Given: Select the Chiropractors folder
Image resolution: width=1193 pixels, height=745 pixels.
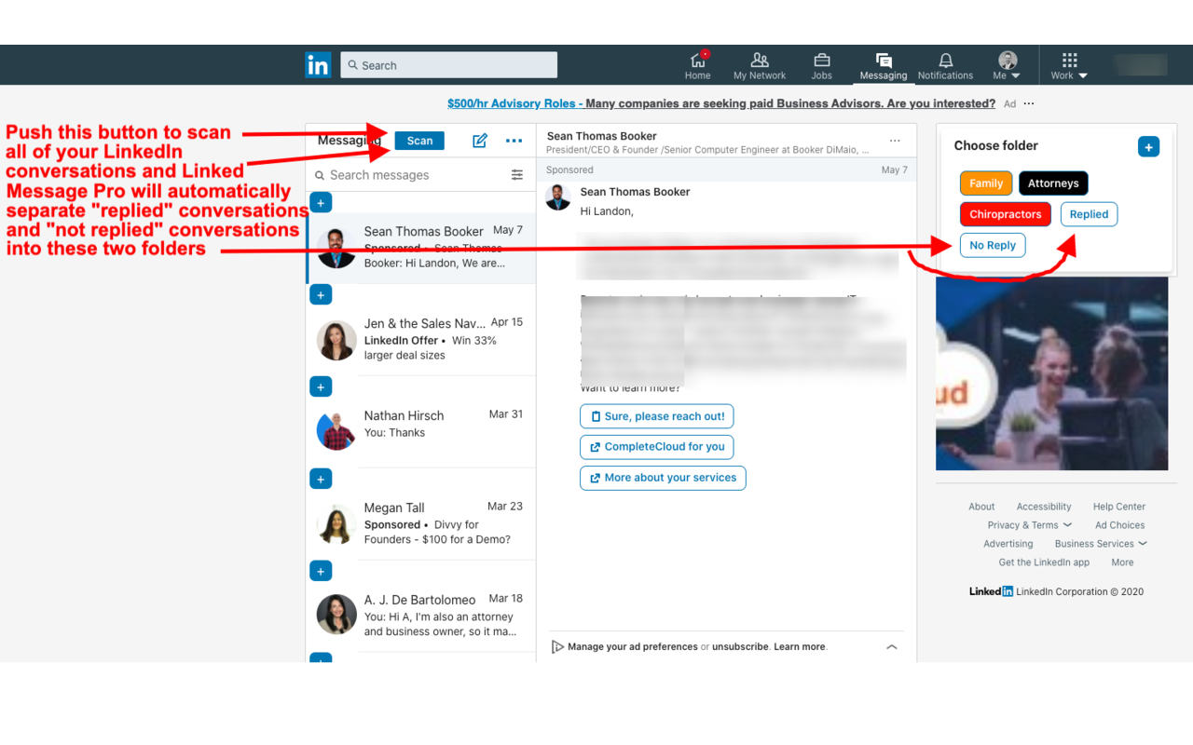Looking at the screenshot, I should [1006, 214].
